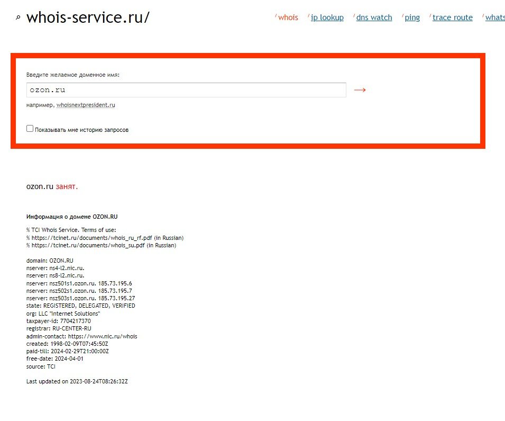Click the nserver ns8-l2.nic.ru. line
This screenshot has height=421, width=505.
coord(55,275)
